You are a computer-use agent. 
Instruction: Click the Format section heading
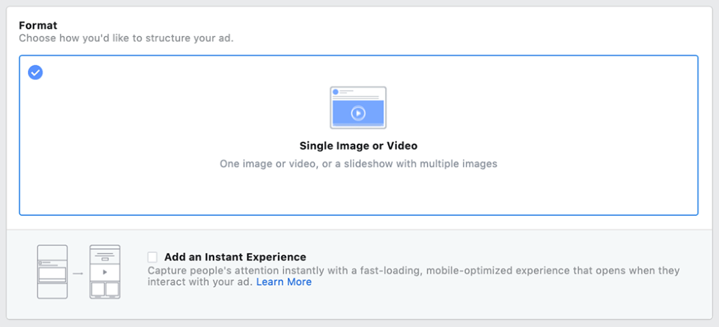[x=38, y=26]
